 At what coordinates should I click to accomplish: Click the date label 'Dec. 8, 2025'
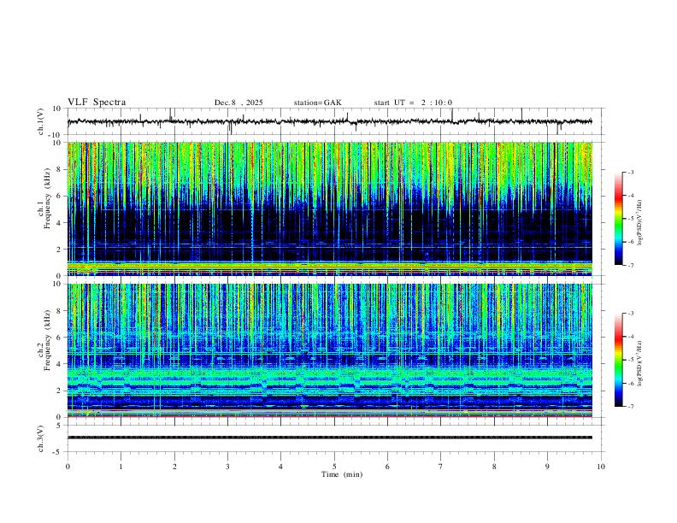click(238, 103)
